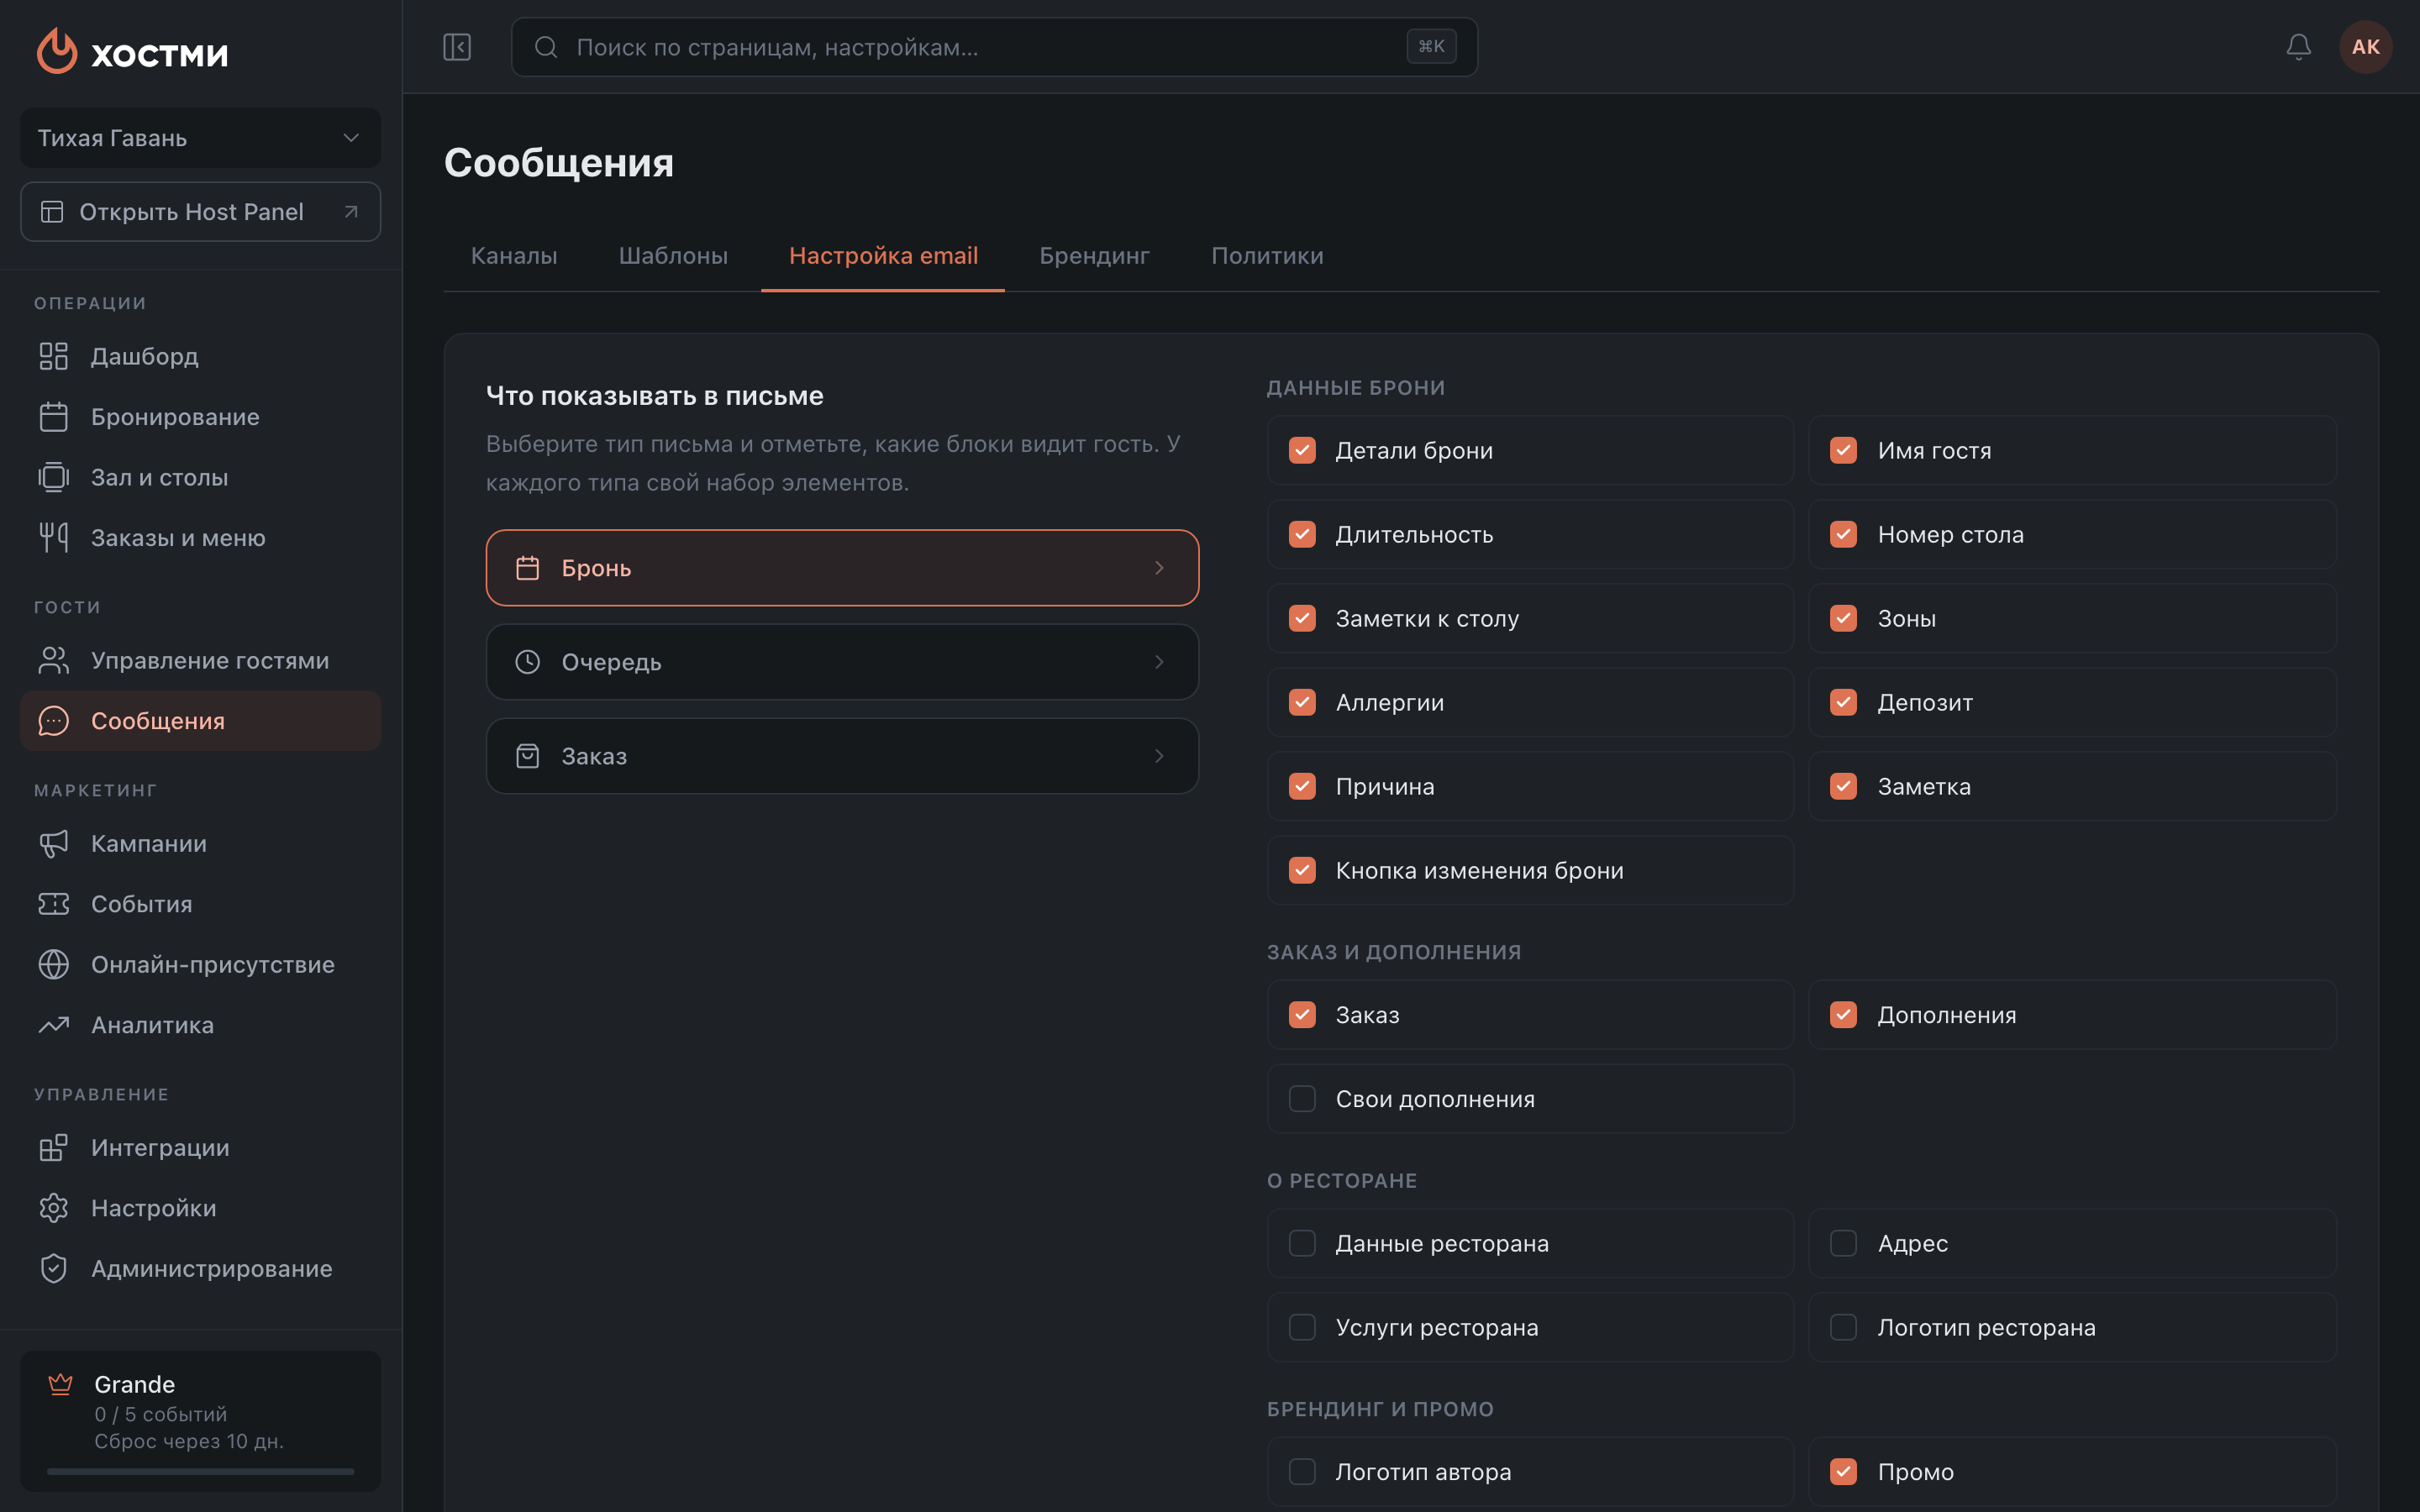Open the Шаблоны tab
Image resolution: width=2420 pixels, height=1512 pixels.
(673, 256)
